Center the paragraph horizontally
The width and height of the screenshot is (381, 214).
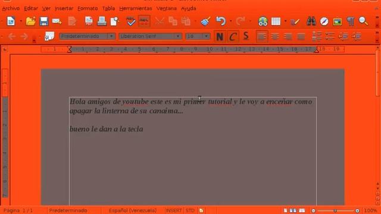point(275,37)
